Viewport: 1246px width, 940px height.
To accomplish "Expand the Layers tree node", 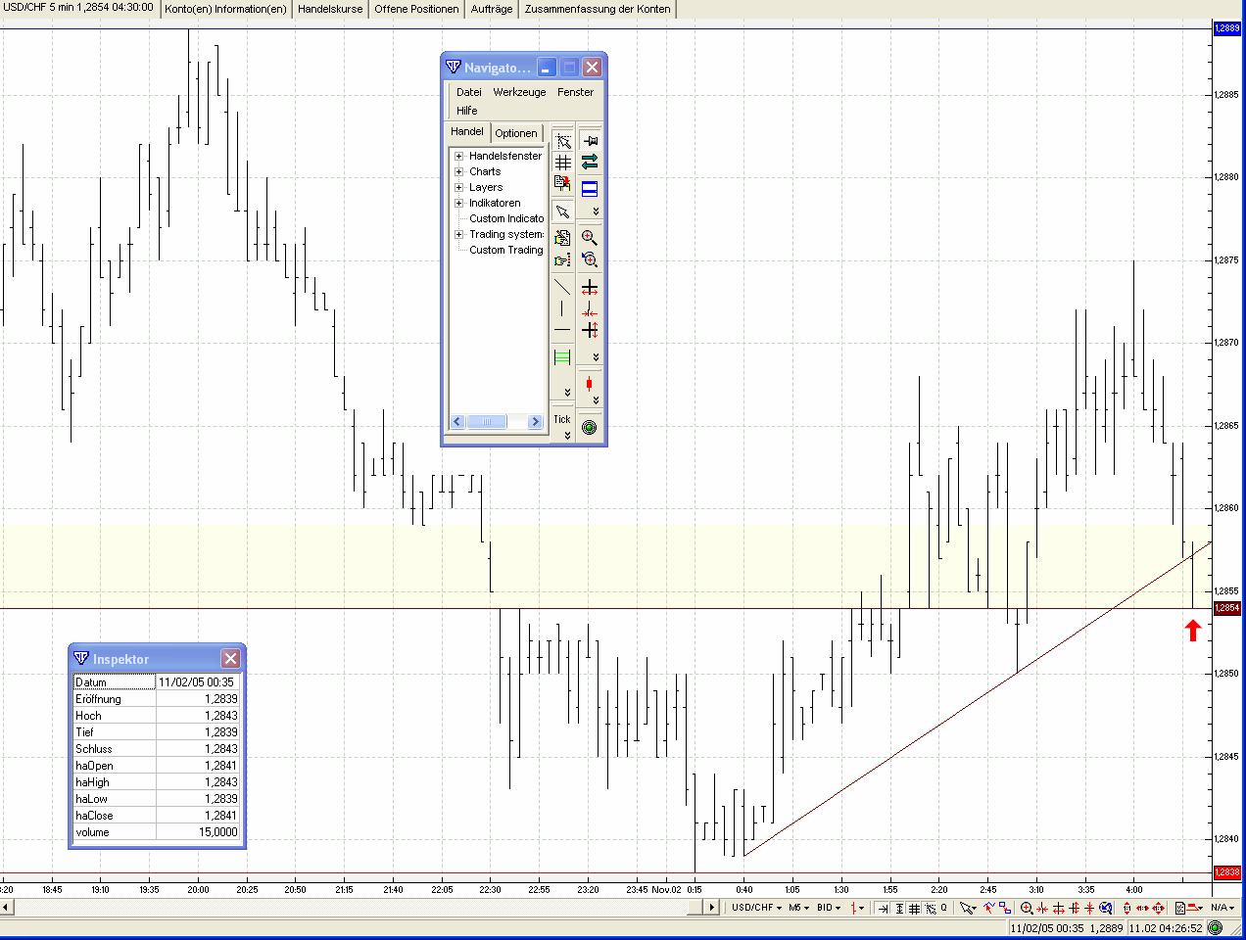I will [458, 187].
